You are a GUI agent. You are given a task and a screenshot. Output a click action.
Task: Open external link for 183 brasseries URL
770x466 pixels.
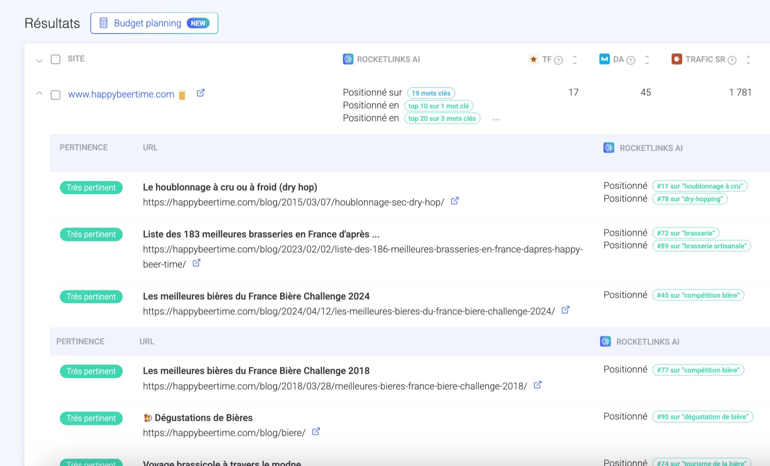tap(197, 263)
